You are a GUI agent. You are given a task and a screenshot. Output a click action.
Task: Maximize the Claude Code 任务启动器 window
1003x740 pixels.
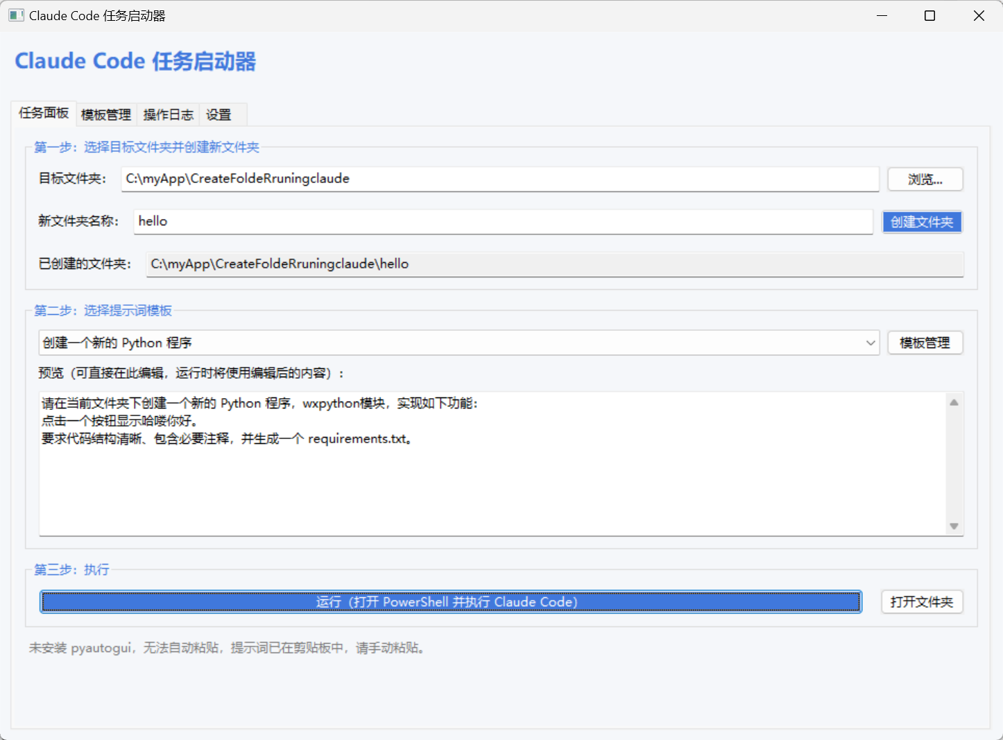coord(930,15)
